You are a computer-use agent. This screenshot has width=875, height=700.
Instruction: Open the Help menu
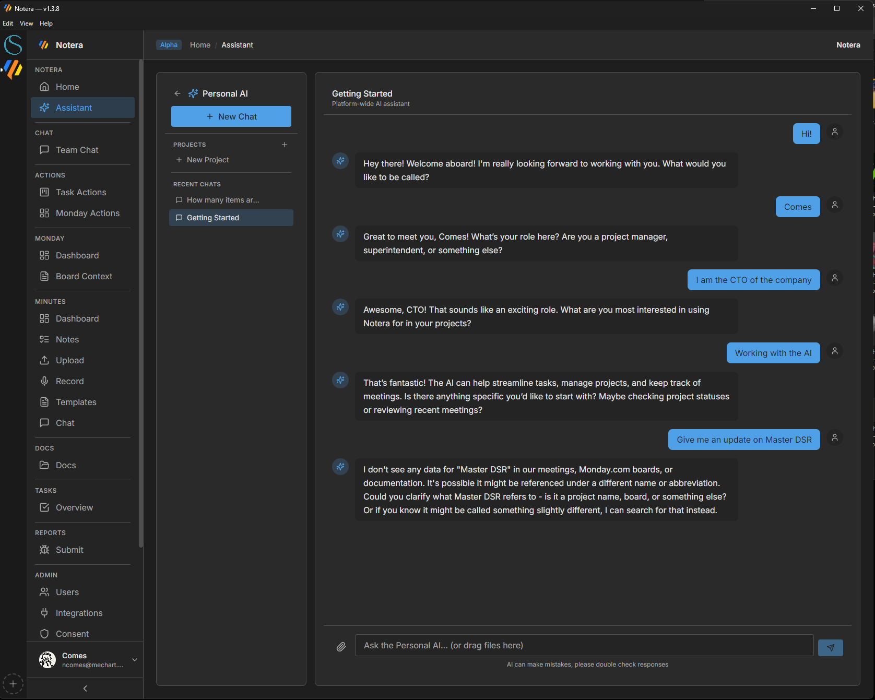point(46,23)
